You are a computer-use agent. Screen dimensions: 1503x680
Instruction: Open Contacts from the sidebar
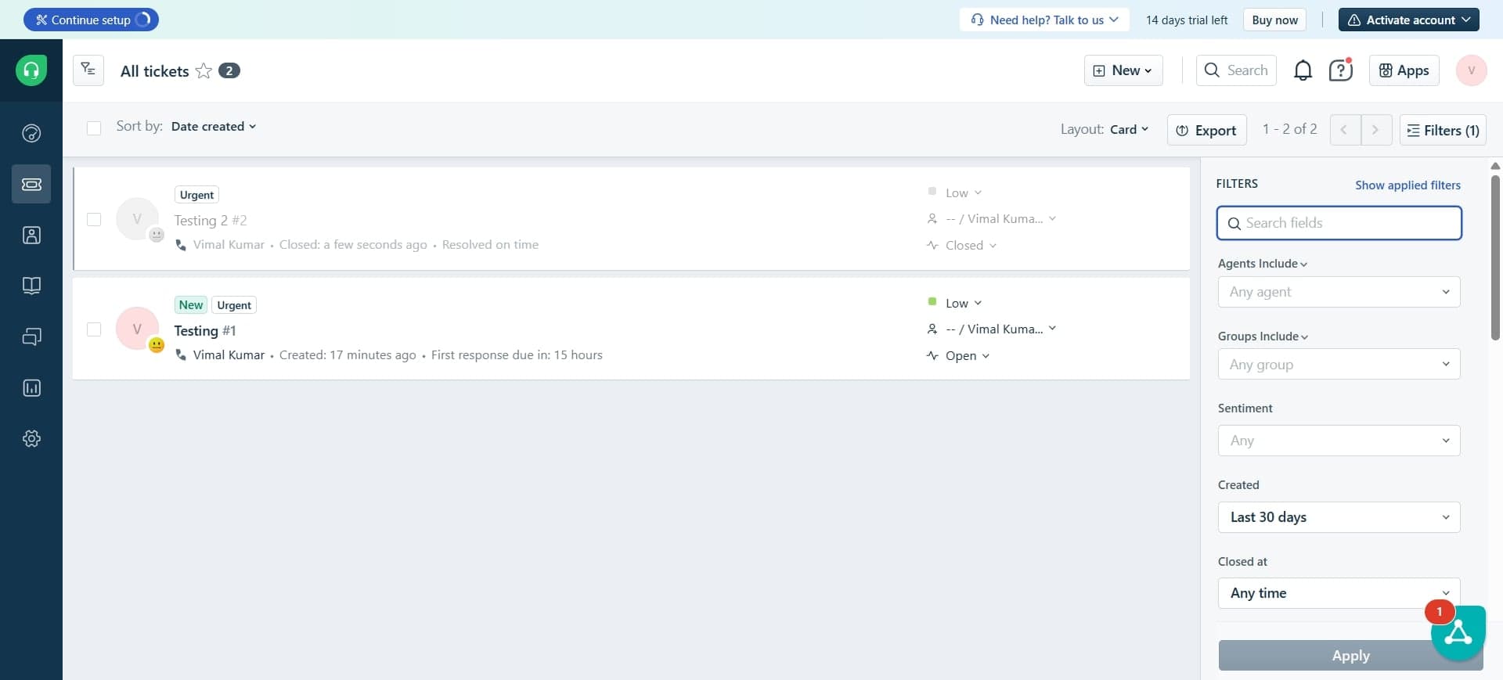[31, 235]
